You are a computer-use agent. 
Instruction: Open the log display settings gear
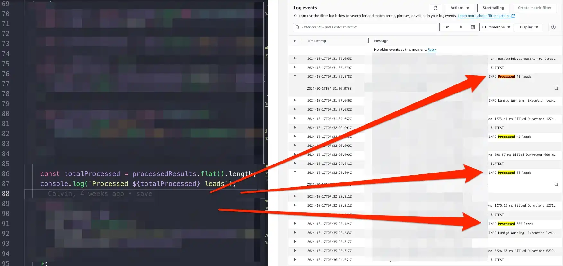pos(553,27)
